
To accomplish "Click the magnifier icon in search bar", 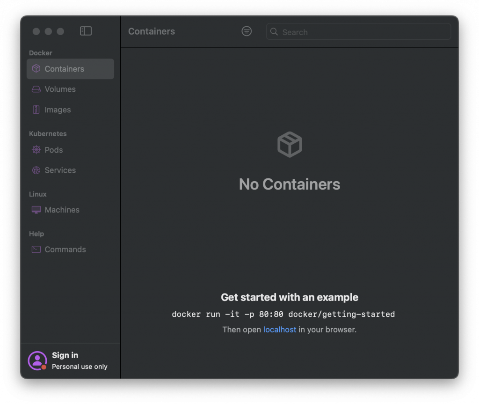I will [x=274, y=32].
